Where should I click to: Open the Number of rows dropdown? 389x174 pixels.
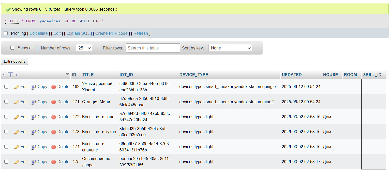coord(84,48)
